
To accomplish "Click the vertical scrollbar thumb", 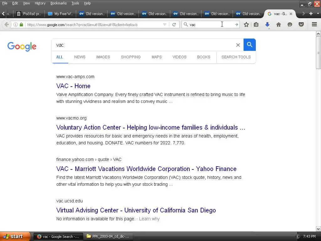I will (318, 53).
